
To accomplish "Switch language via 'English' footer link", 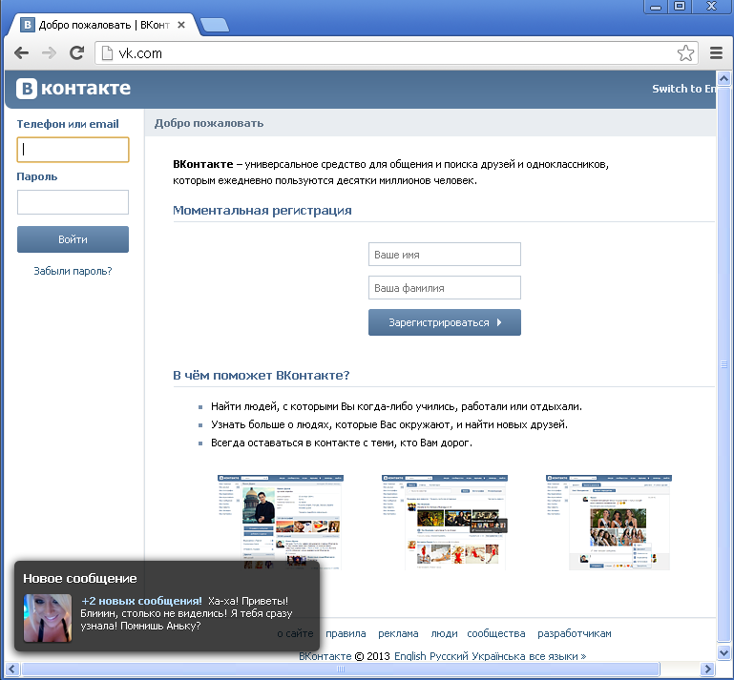I will (410, 656).
